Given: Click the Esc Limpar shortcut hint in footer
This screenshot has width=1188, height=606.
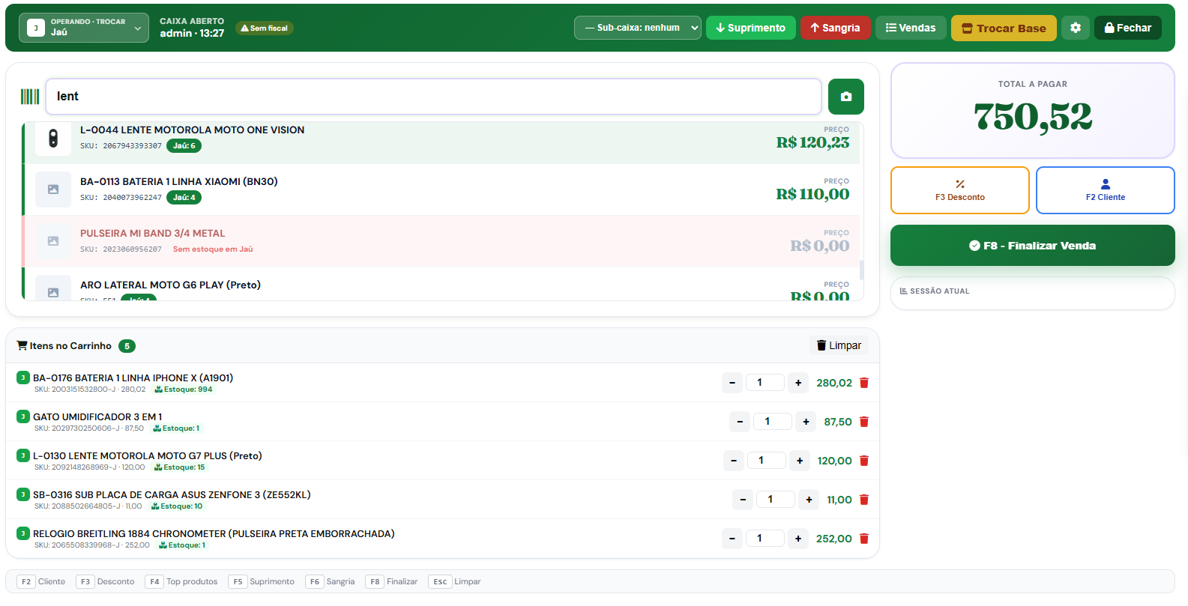Looking at the screenshot, I should [x=455, y=582].
